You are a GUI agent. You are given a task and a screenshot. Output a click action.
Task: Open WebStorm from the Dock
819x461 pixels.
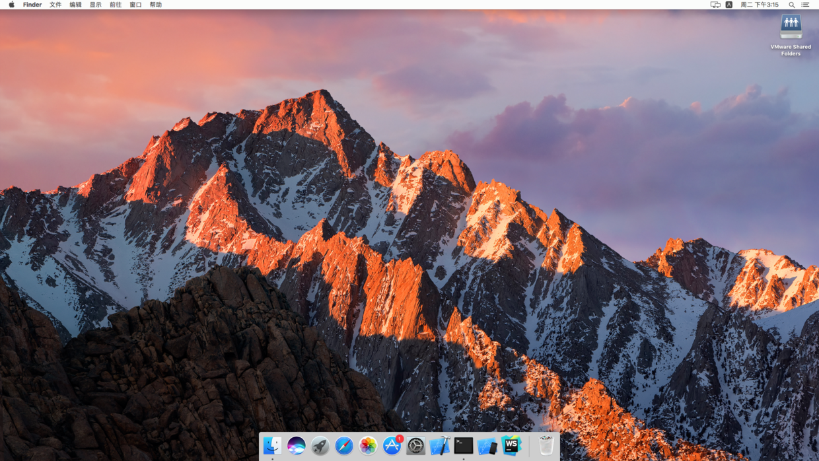pos(511,446)
